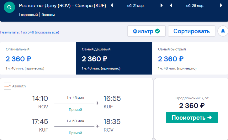Image resolution: width=228 pixels, height=140 pixels.
Task: Open the Сортировать menu
Action: coord(192,31)
